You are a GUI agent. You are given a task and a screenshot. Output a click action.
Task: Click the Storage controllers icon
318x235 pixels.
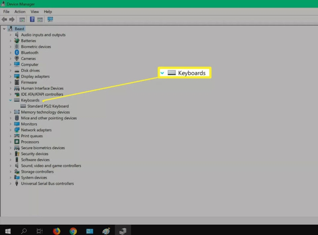(17, 171)
